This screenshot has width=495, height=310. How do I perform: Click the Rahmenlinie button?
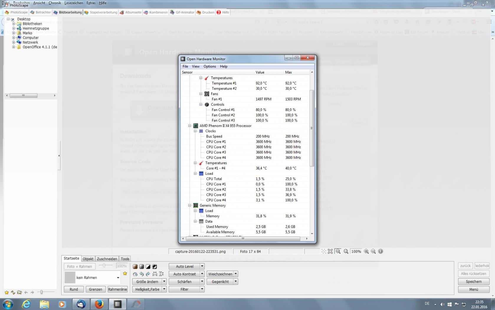(x=117, y=289)
